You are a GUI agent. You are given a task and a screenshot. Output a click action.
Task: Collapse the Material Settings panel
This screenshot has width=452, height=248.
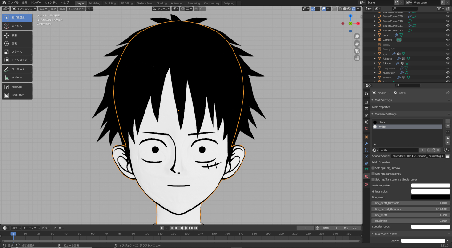click(x=372, y=114)
